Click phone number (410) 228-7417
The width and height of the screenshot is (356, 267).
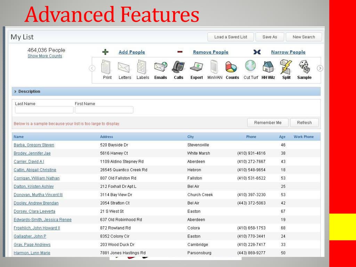click(251, 244)
